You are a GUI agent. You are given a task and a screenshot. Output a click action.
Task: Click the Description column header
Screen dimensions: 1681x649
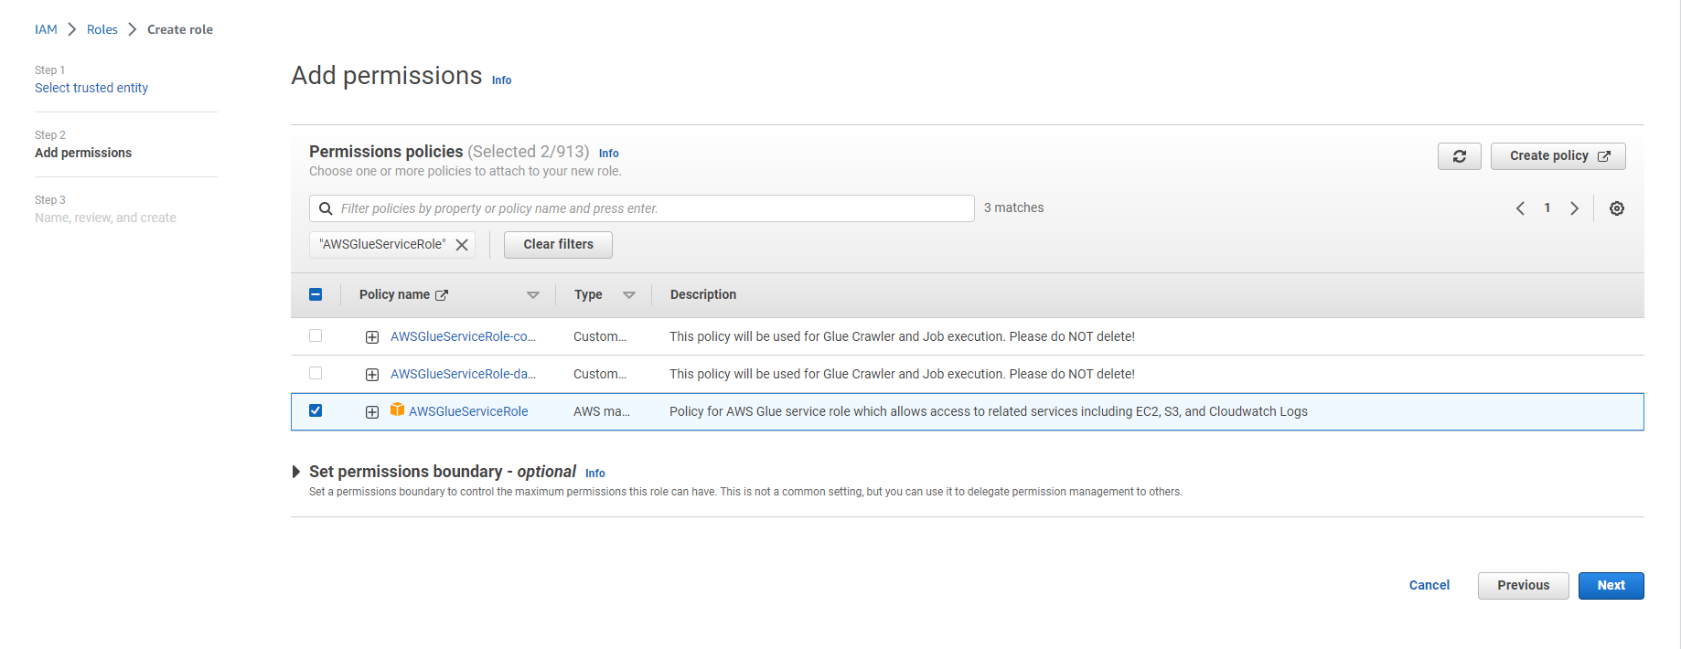click(702, 294)
